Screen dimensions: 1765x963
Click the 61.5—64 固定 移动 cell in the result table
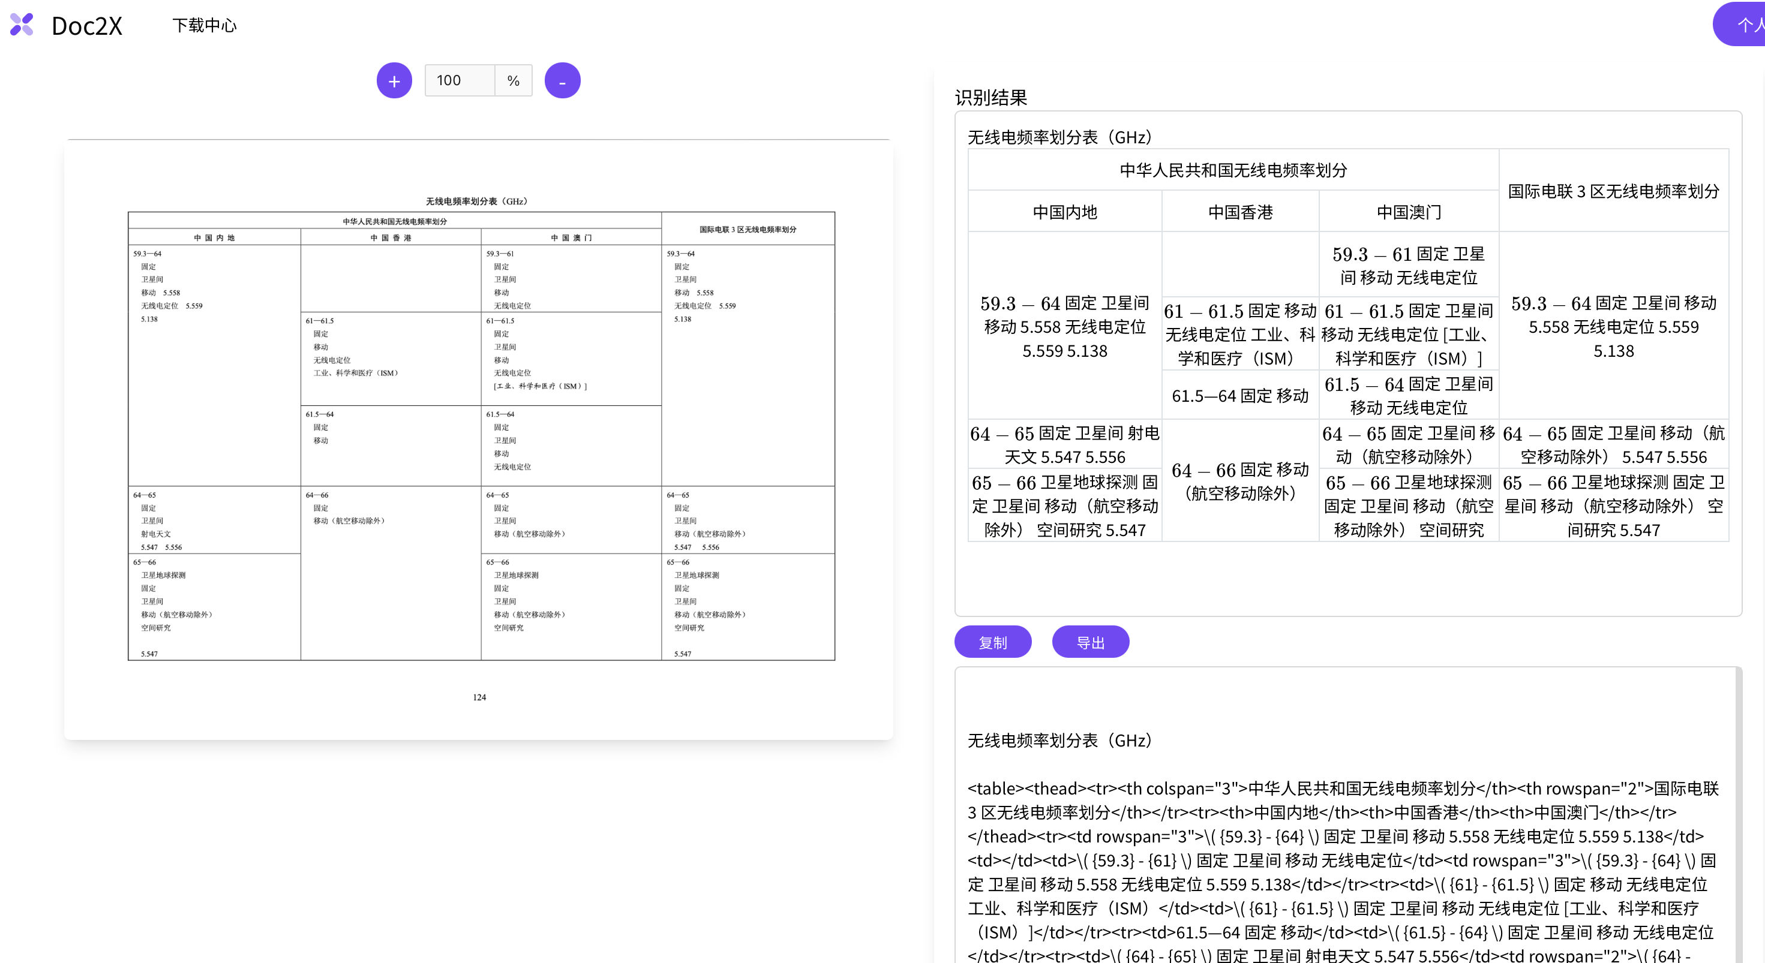(x=1240, y=395)
